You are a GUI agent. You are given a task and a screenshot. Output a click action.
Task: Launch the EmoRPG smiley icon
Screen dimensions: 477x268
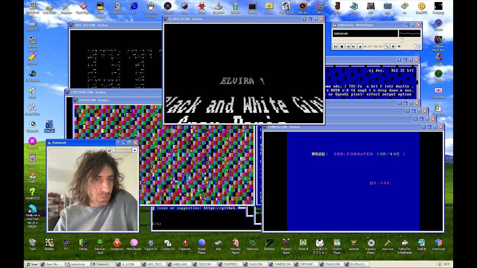pos(421,8)
